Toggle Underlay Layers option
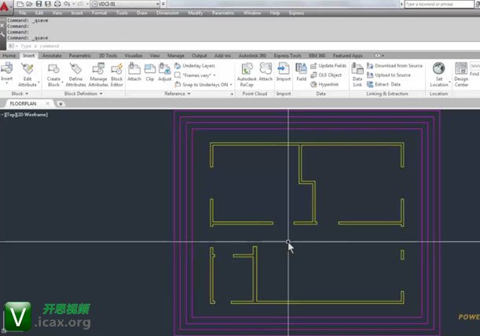Screen dimensions: 480x336 (x=197, y=66)
